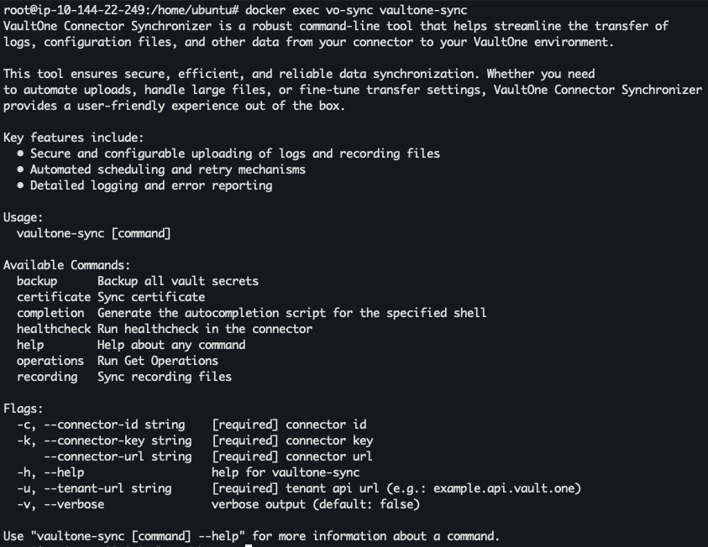
Task: Click the "Key features include:" line
Action: coord(74,138)
